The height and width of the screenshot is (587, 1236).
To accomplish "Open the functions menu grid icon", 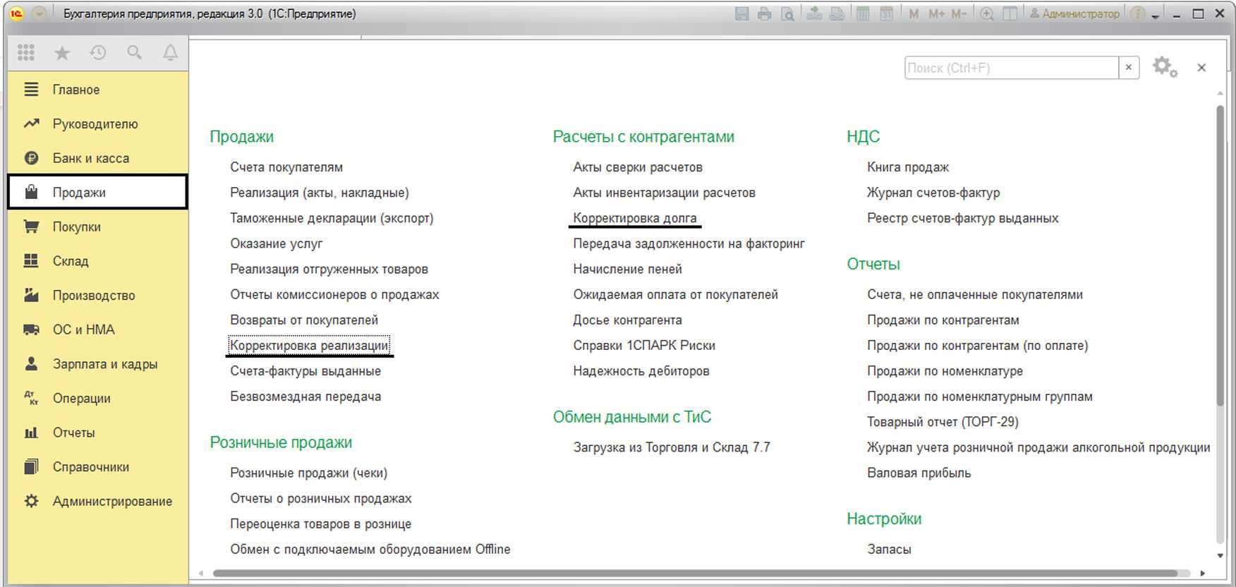I will point(26,53).
